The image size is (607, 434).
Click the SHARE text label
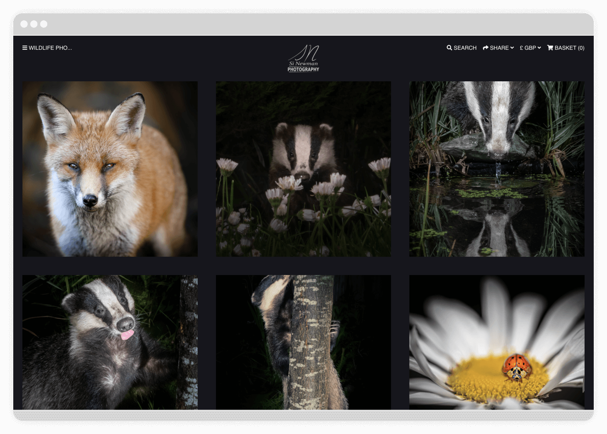coord(499,48)
